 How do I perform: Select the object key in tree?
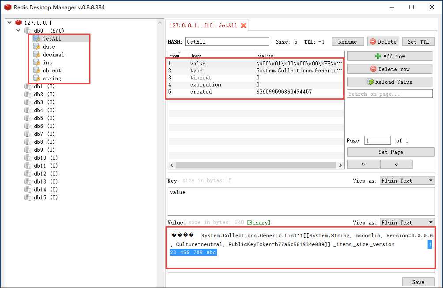tap(52, 70)
